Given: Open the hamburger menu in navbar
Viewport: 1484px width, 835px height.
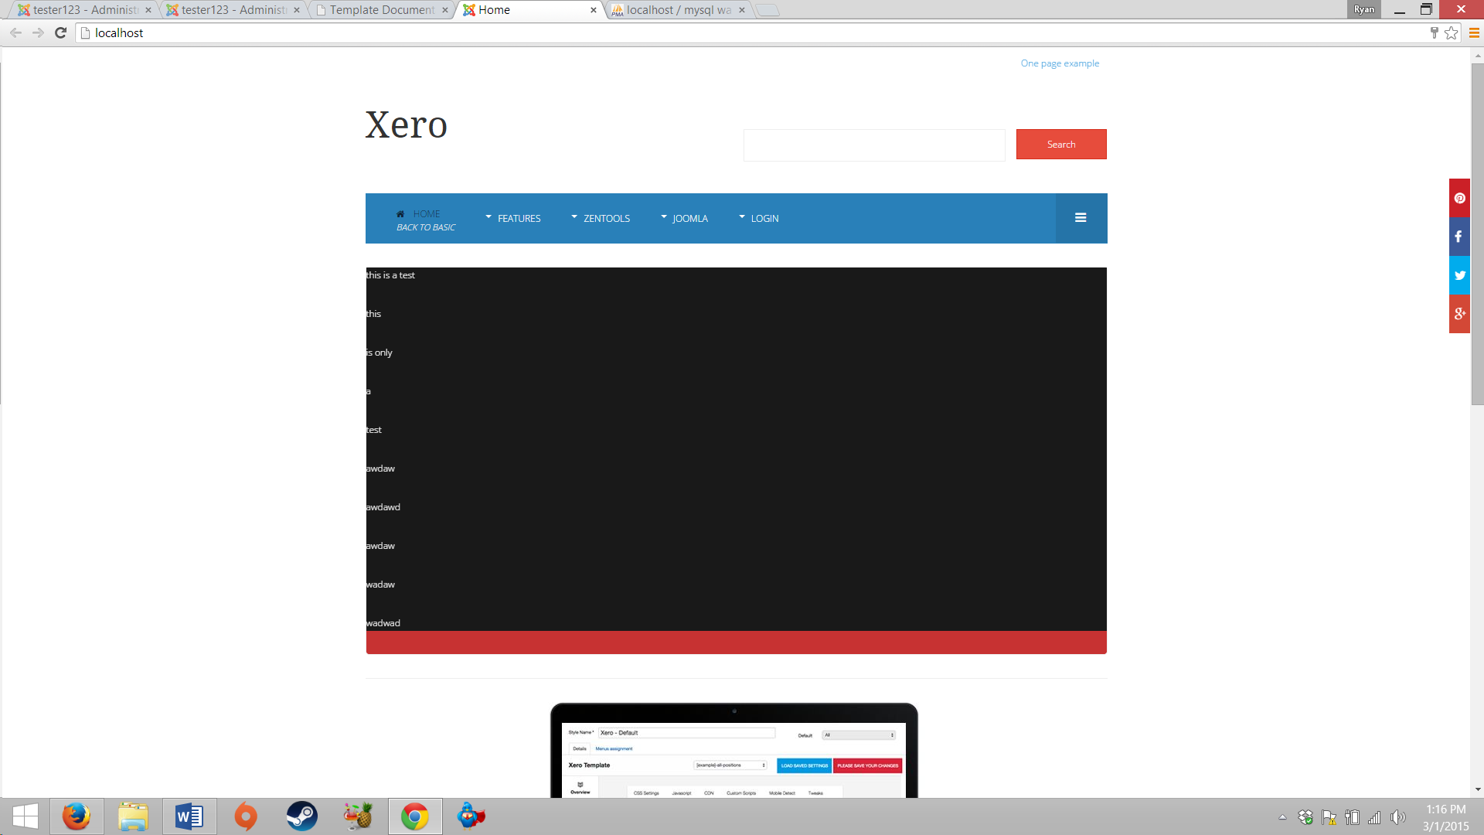Looking at the screenshot, I should (x=1081, y=218).
